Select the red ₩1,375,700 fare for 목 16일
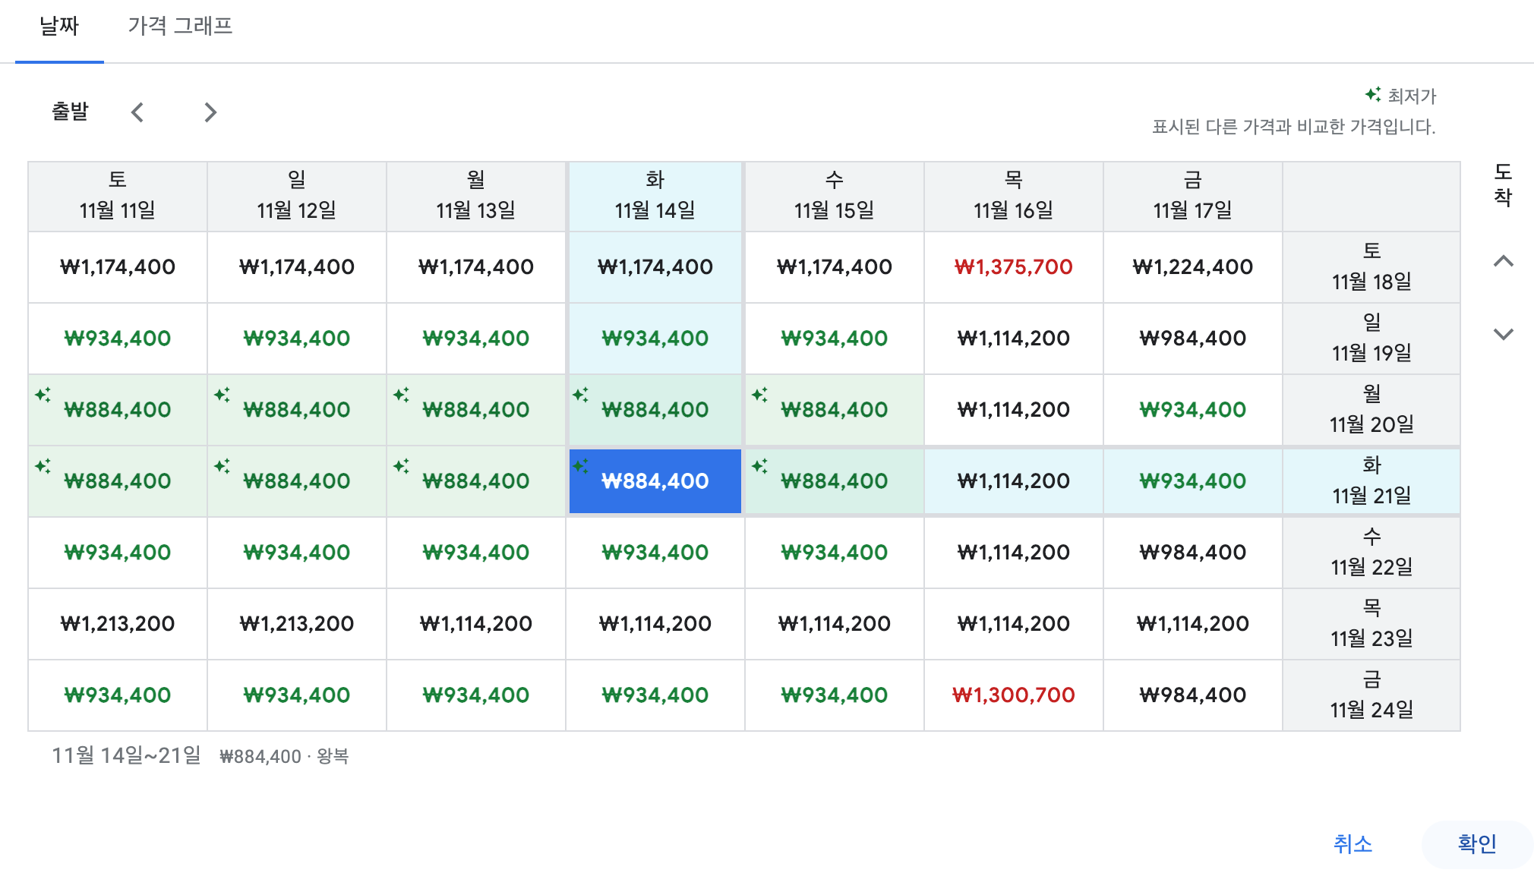 (1013, 266)
